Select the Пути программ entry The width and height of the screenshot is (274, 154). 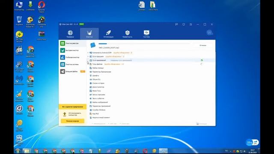(x=98, y=56)
